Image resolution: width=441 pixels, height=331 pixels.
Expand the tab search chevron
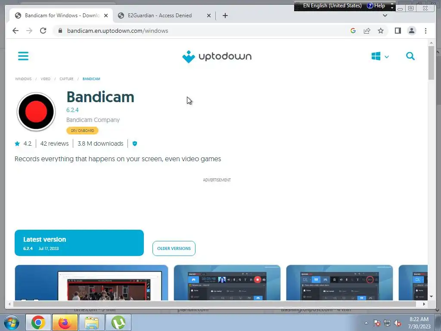[385, 16]
